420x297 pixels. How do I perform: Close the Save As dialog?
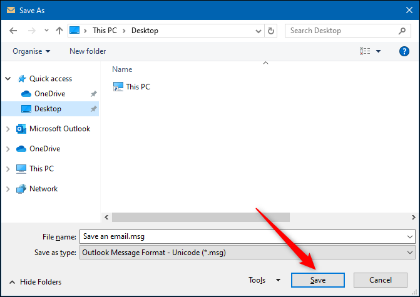409,10
